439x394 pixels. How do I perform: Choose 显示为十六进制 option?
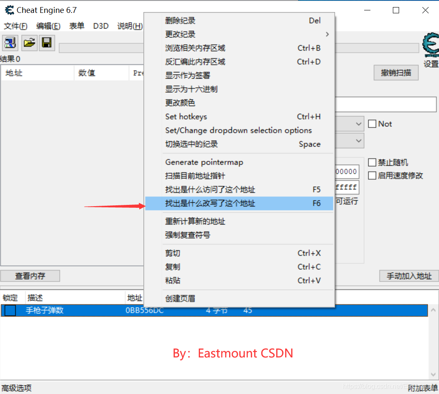pos(239,89)
